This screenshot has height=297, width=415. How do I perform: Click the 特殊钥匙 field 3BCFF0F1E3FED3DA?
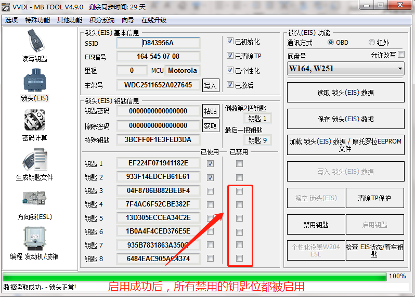158,139
